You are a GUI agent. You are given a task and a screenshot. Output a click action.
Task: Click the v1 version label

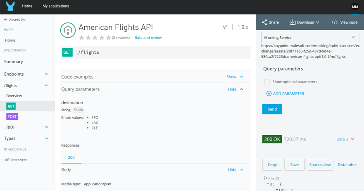click(226, 27)
